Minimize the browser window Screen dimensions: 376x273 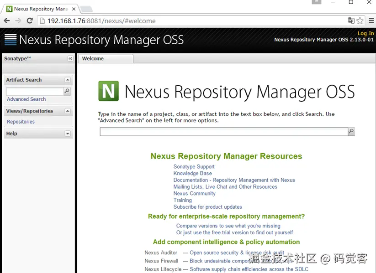[x=334, y=2]
